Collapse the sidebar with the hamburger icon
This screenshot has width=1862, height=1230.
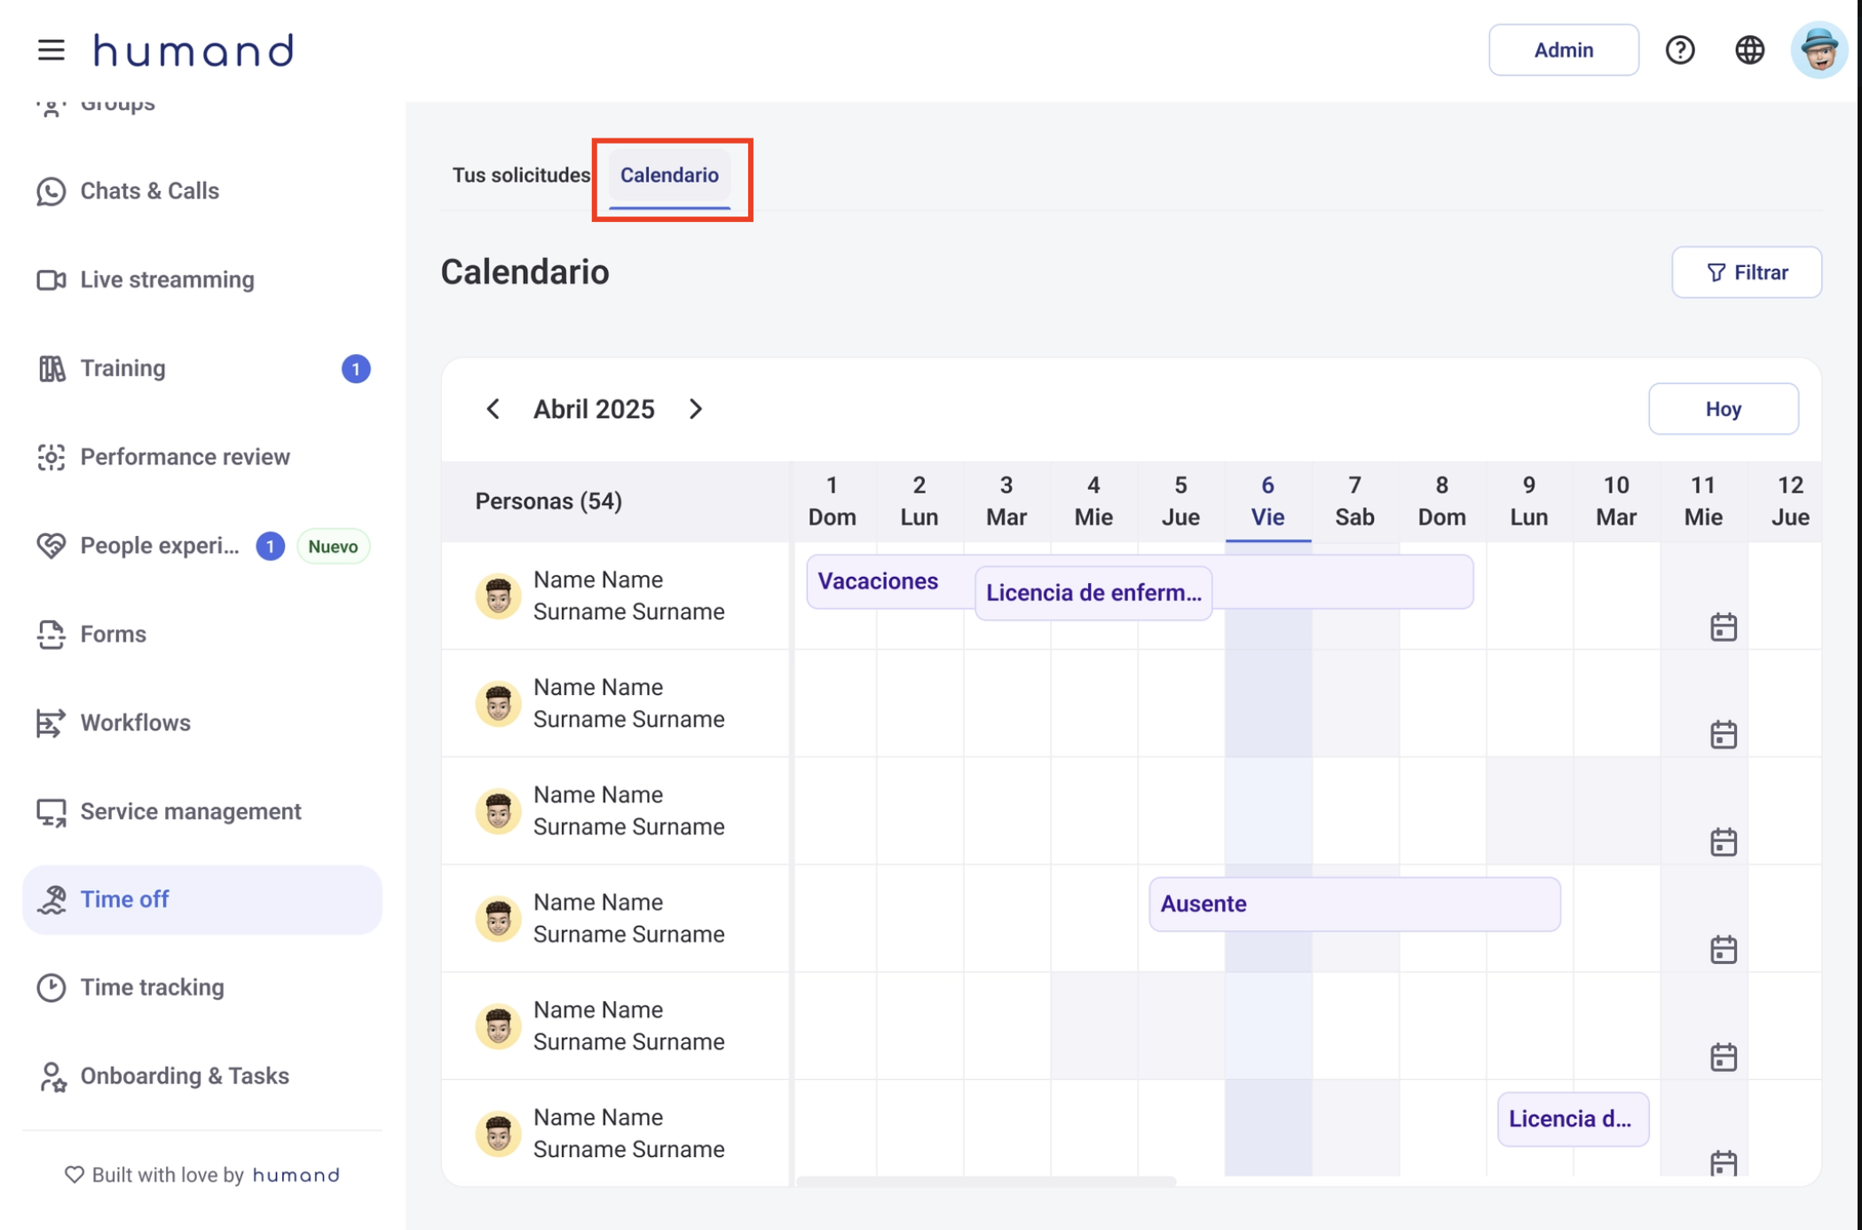(51, 50)
